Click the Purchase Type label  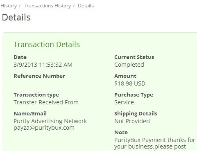click(x=134, y=95)
